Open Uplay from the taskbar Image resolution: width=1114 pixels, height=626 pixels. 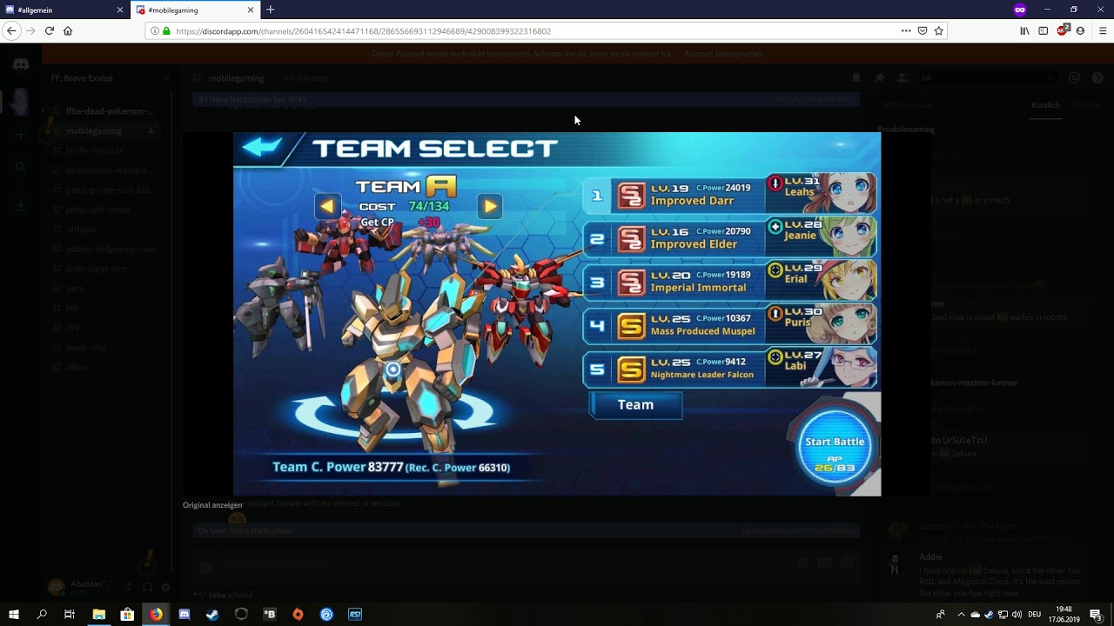326,615
